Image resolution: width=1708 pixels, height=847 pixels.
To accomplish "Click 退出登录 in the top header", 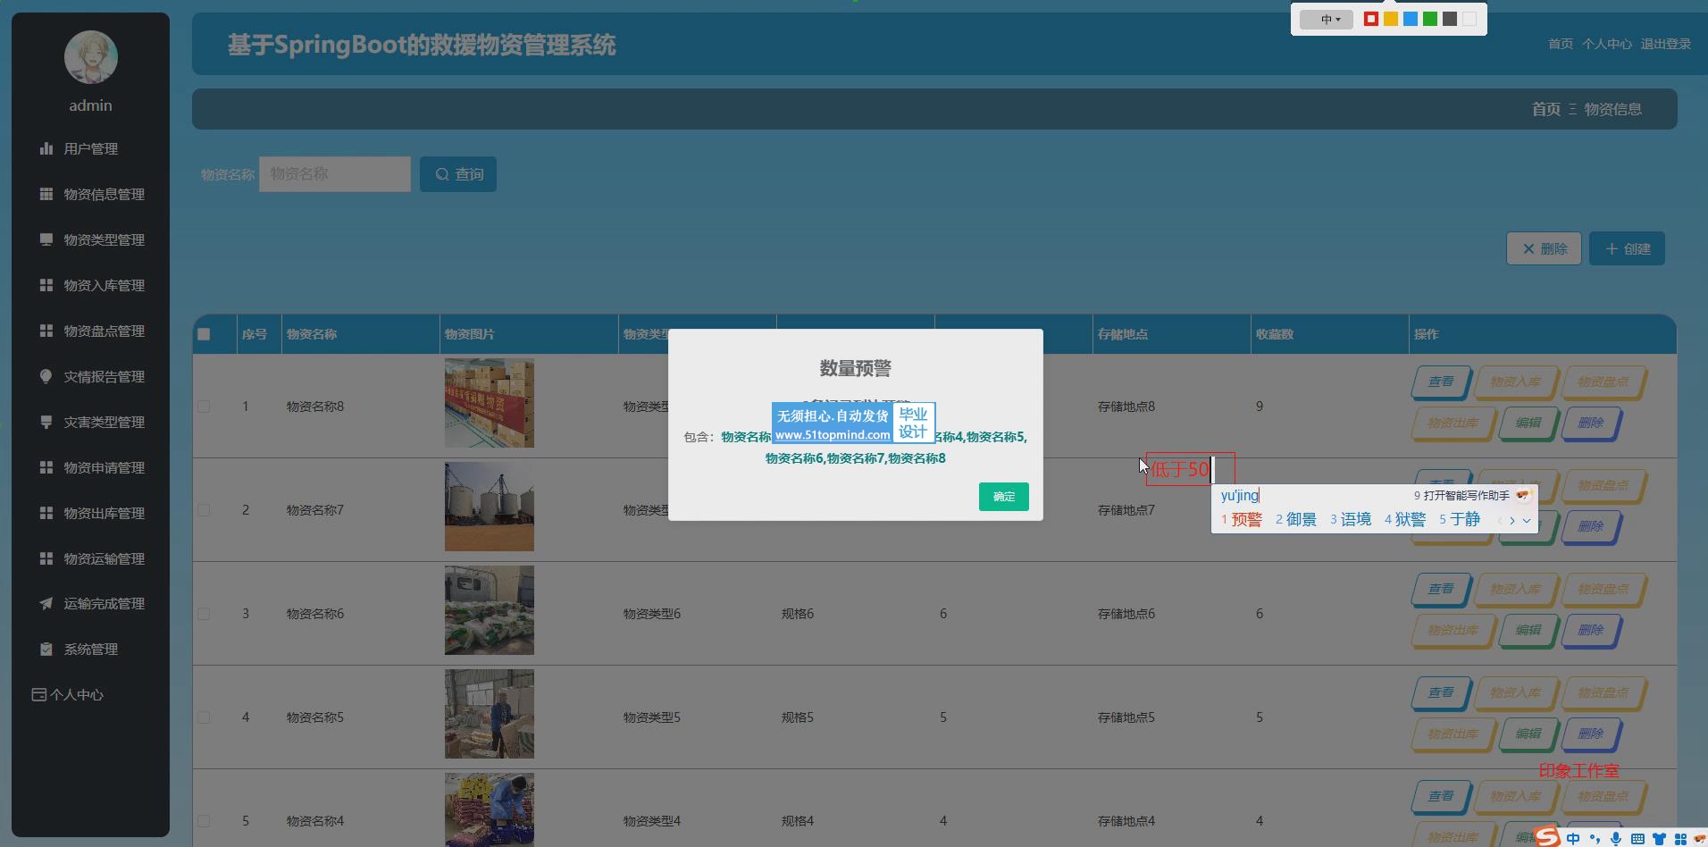I will 1665,44.
